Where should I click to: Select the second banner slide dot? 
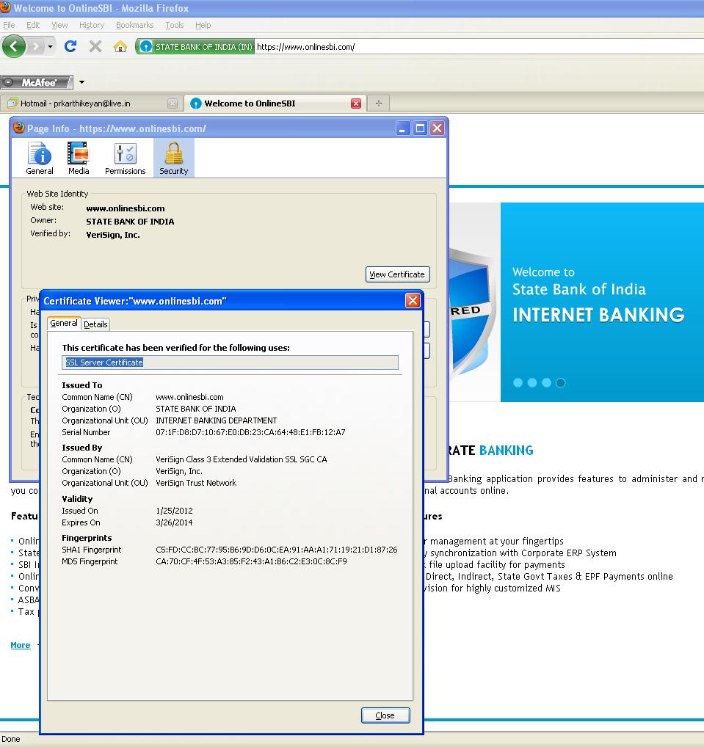[x=532, y=382]
